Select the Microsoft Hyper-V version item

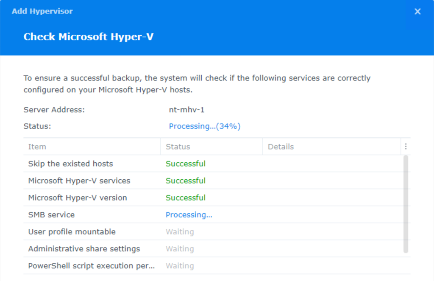click(78, 198)
